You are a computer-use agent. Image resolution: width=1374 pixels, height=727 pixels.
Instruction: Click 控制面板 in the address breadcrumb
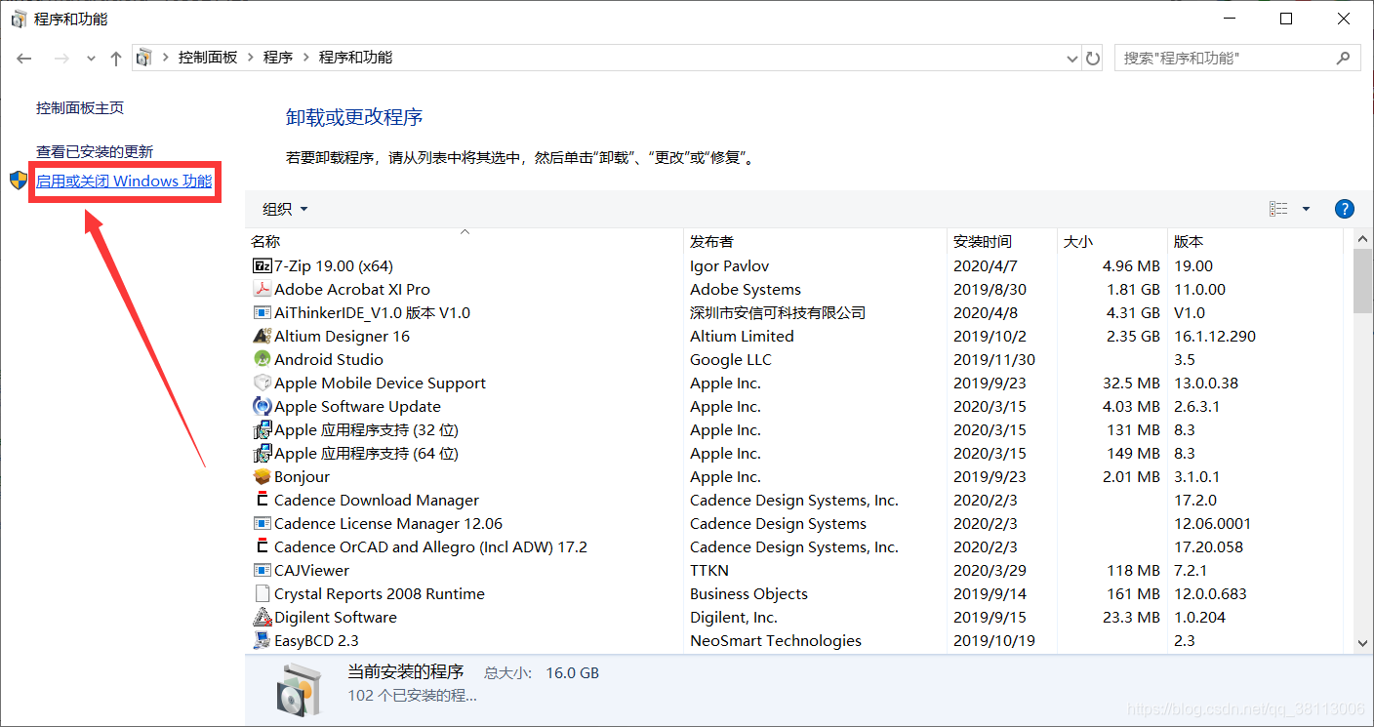tap(208, 58)
